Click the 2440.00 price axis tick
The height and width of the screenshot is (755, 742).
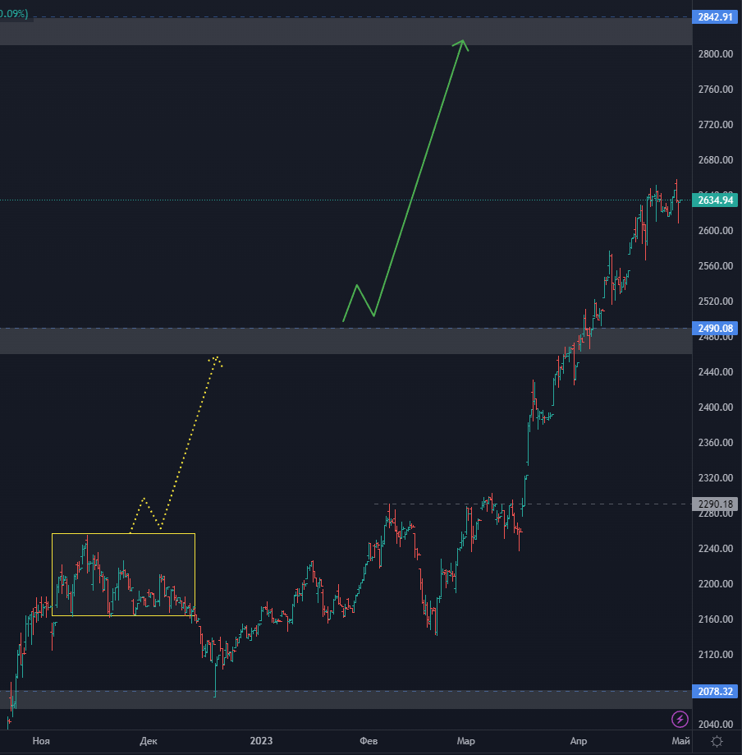716,371
